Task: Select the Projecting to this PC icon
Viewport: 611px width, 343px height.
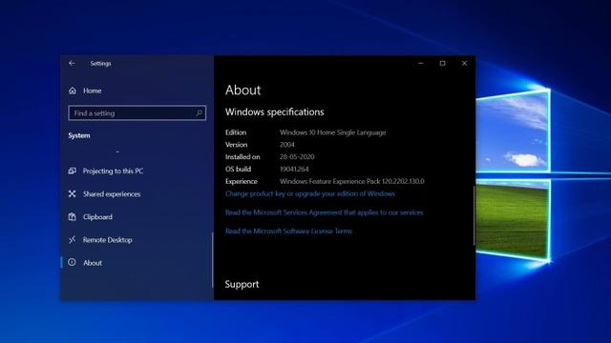Action: click(x=73, y=171)
